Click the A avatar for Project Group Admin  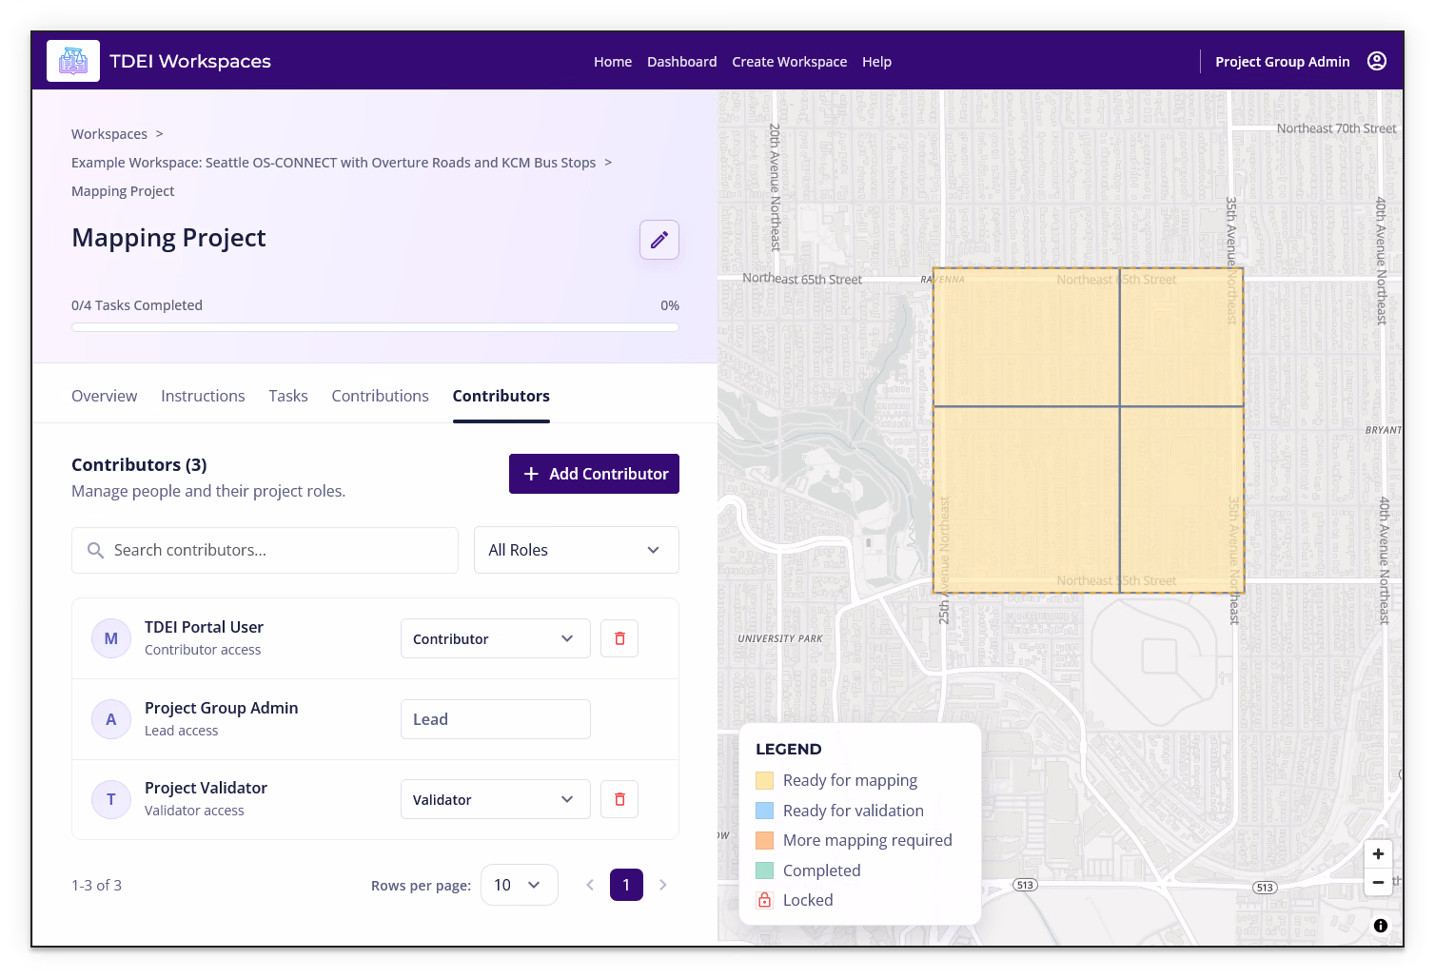tap(111, 719)
